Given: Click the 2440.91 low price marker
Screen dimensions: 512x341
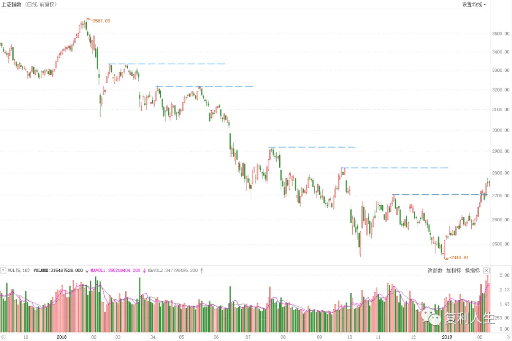Looking at the screenshot, I should (459, 258).
